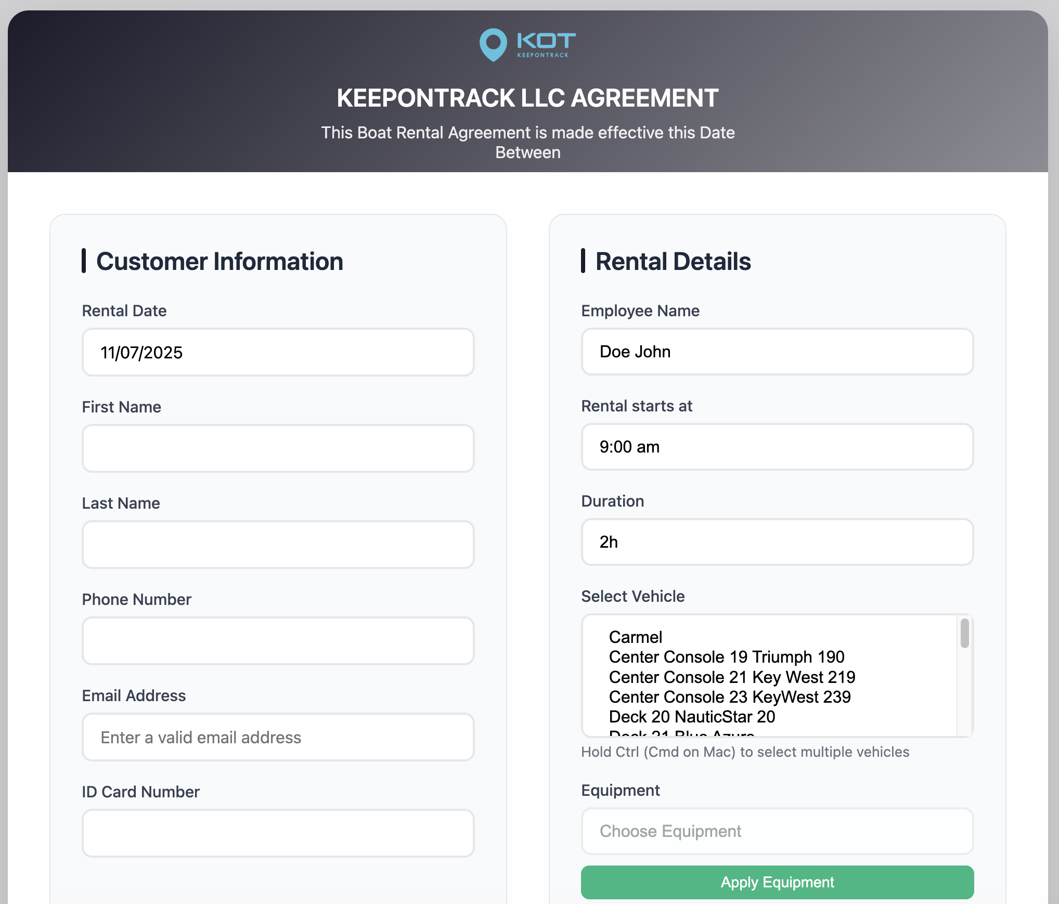Open the Choose Equipment dropdown
1059x904 pixels.
click(x=777, y=831)
